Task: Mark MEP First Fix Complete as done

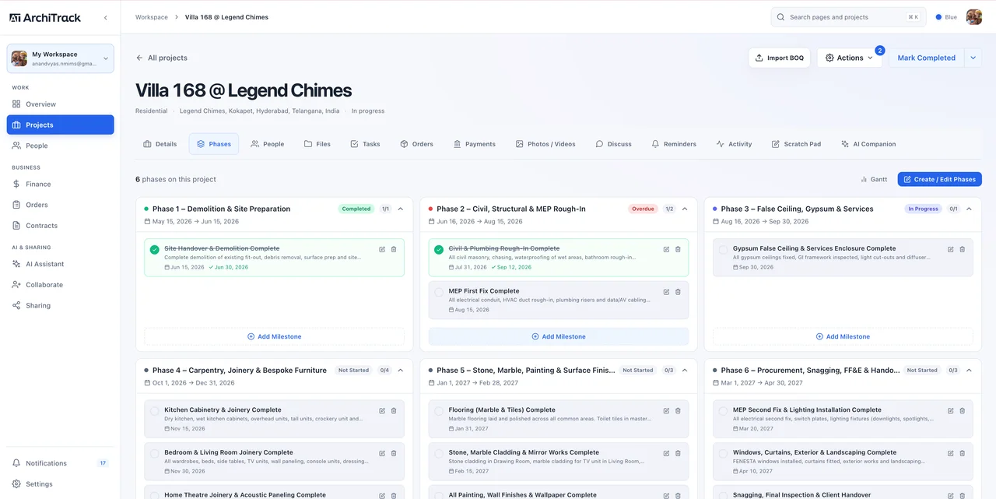Action: (x=439, y=293)
